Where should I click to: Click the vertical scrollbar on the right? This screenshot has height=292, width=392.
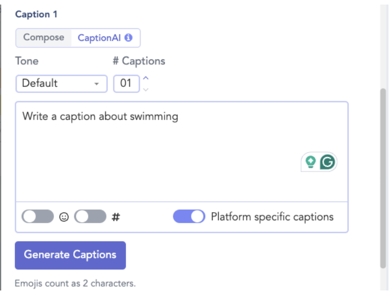(383, 177)
